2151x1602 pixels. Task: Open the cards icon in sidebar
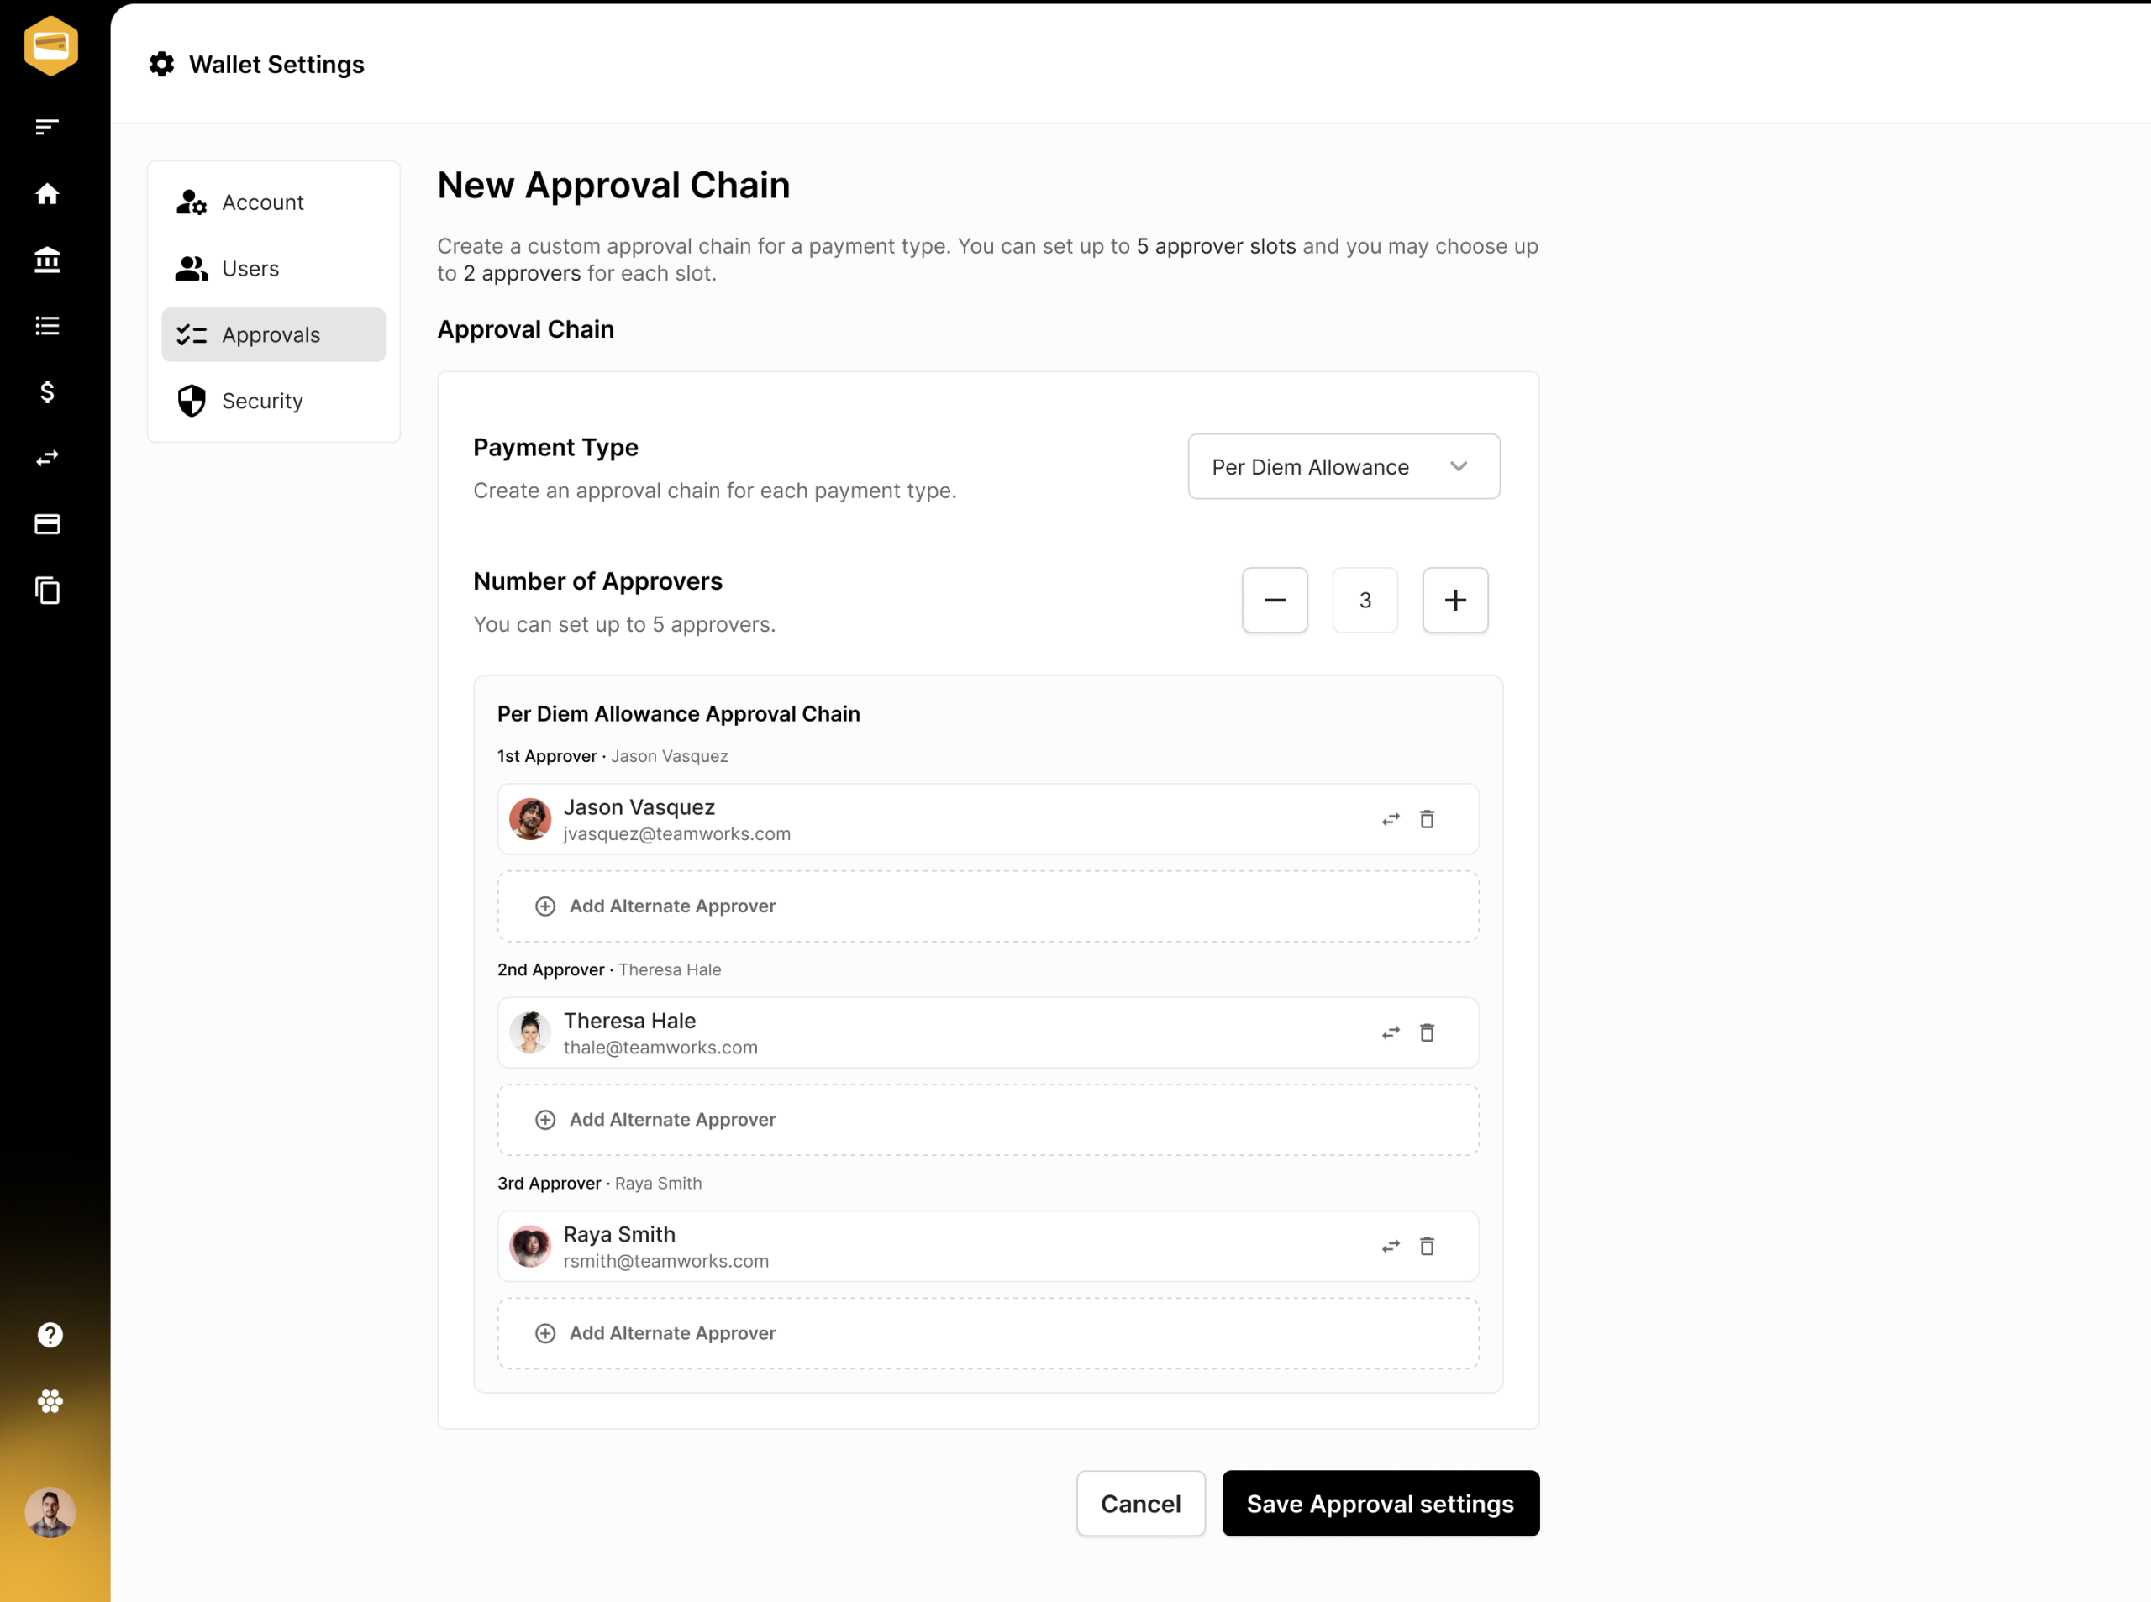(x=48, y=525)
